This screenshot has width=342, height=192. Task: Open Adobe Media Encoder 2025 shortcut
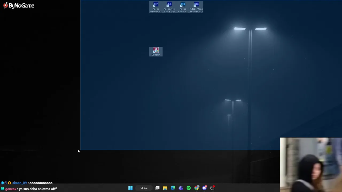tap(196, 7)
